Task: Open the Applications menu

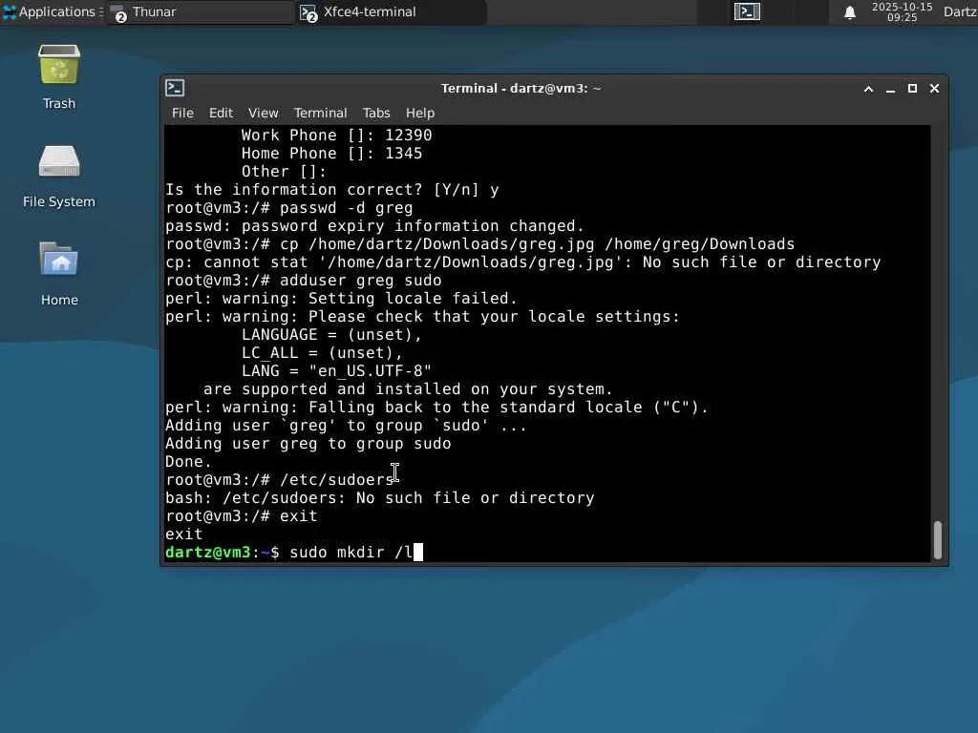Action: [x=52, y=11]
